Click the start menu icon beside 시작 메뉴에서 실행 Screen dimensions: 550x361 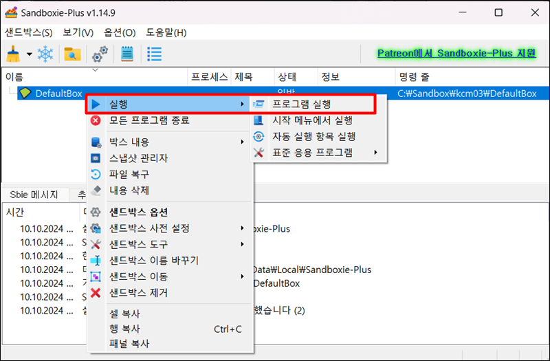(x=258, y=120)
